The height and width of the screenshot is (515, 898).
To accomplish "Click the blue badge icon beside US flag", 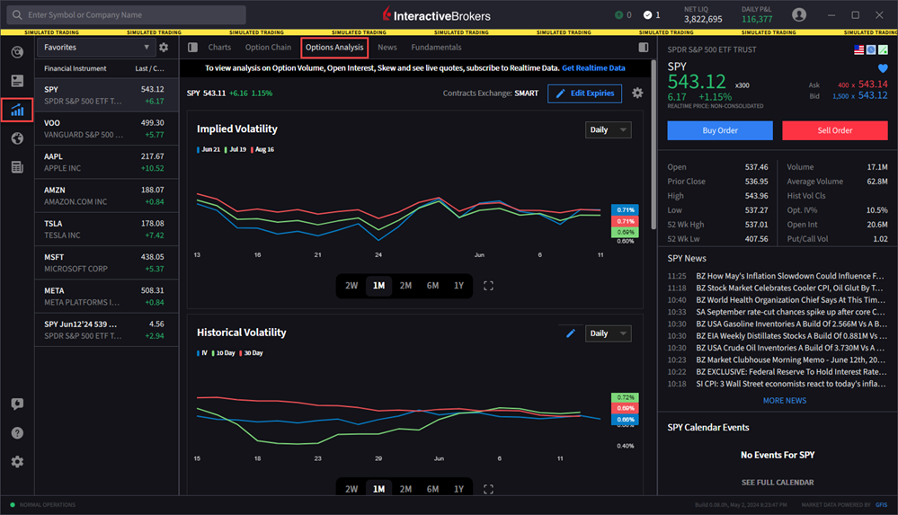I will tap(871, 49).
